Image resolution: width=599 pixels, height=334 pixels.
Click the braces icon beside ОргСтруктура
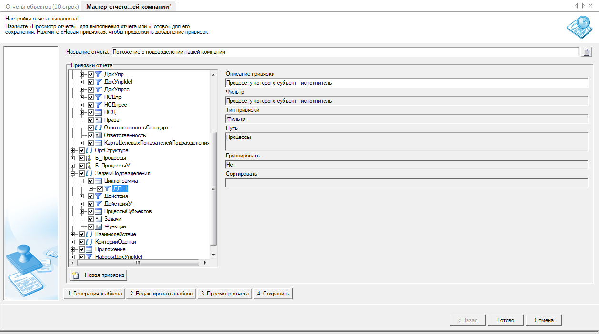pyautogui.click(x=89, y=150)
